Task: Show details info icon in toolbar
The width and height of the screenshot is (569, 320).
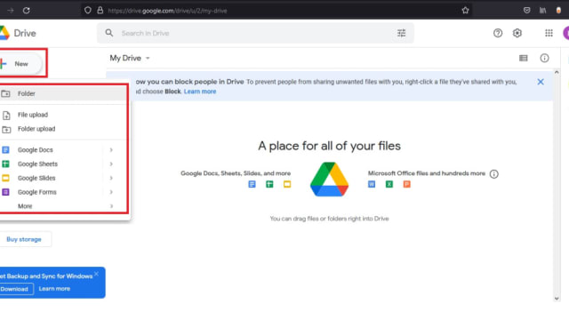Action: [544, 58]
